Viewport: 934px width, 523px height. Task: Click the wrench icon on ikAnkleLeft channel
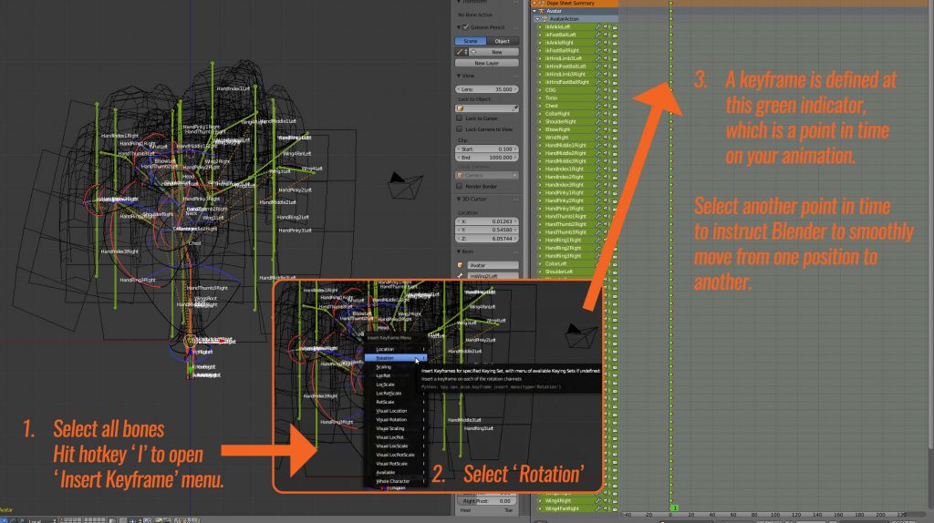(x=597, y=26)
